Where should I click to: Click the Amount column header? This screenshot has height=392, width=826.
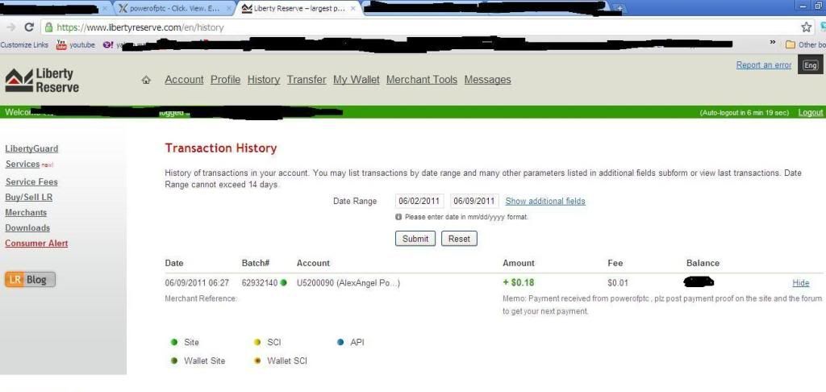tap(519, 263)
